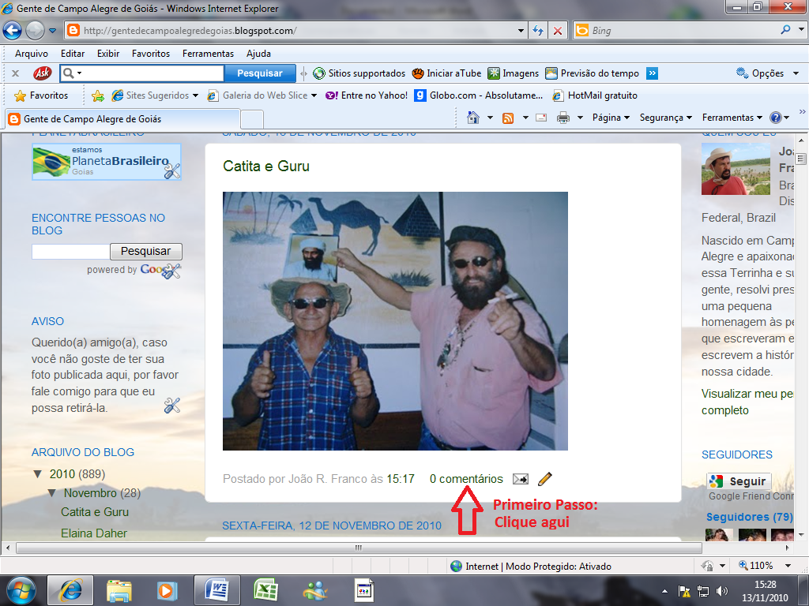Close the Ask toolbar with X

(x=16, y=73)
